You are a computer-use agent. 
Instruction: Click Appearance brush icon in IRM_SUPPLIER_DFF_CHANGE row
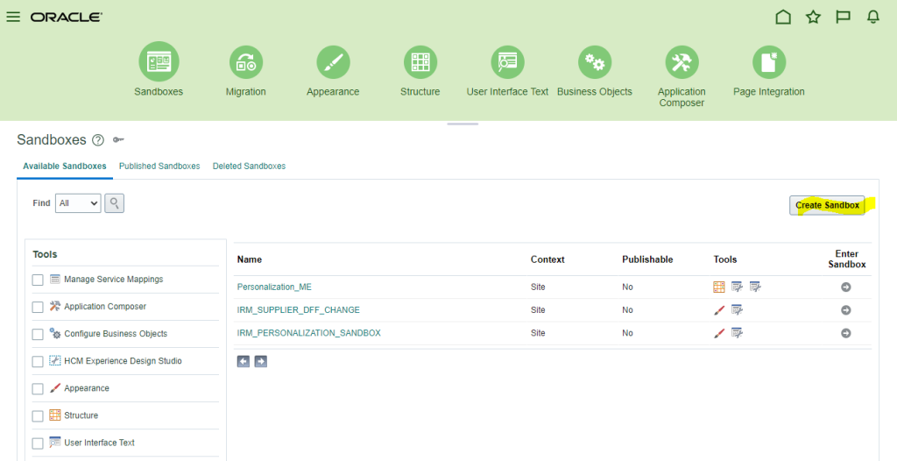(719, 309)
